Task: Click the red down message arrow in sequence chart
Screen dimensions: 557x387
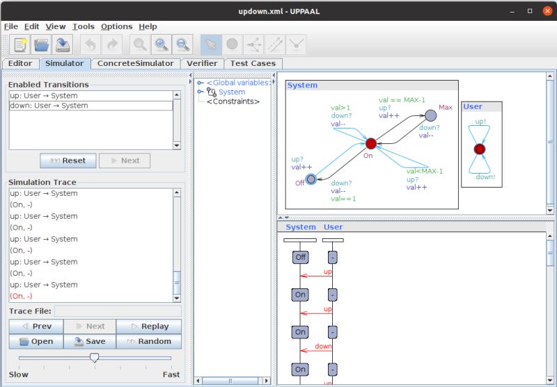Action: (316, 350)
